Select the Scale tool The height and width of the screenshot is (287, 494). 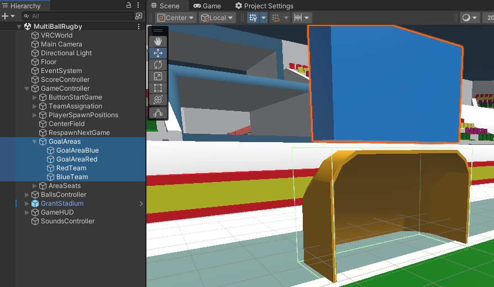click(x=158, y=76)
